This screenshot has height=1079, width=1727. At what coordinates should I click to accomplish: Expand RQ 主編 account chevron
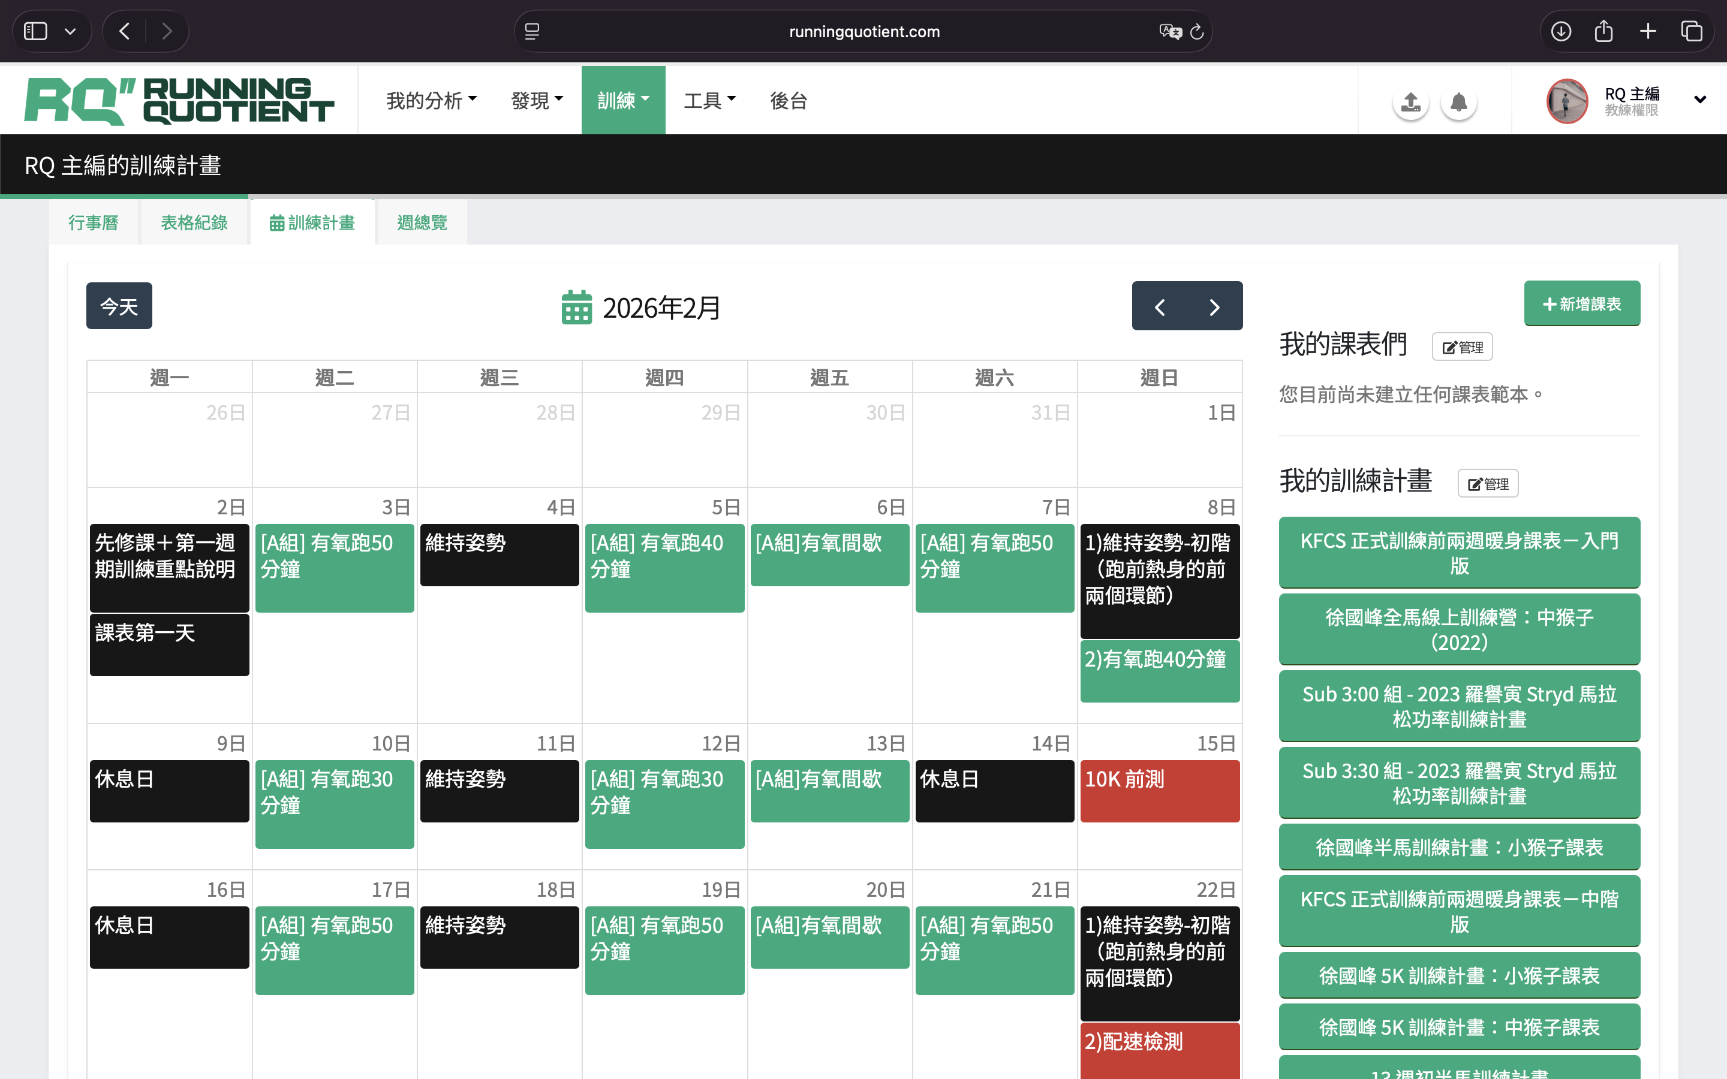[1700, 100]
